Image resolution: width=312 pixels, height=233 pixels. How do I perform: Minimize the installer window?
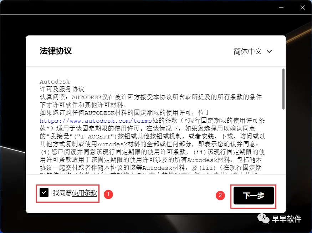click(x=281, y=7)
